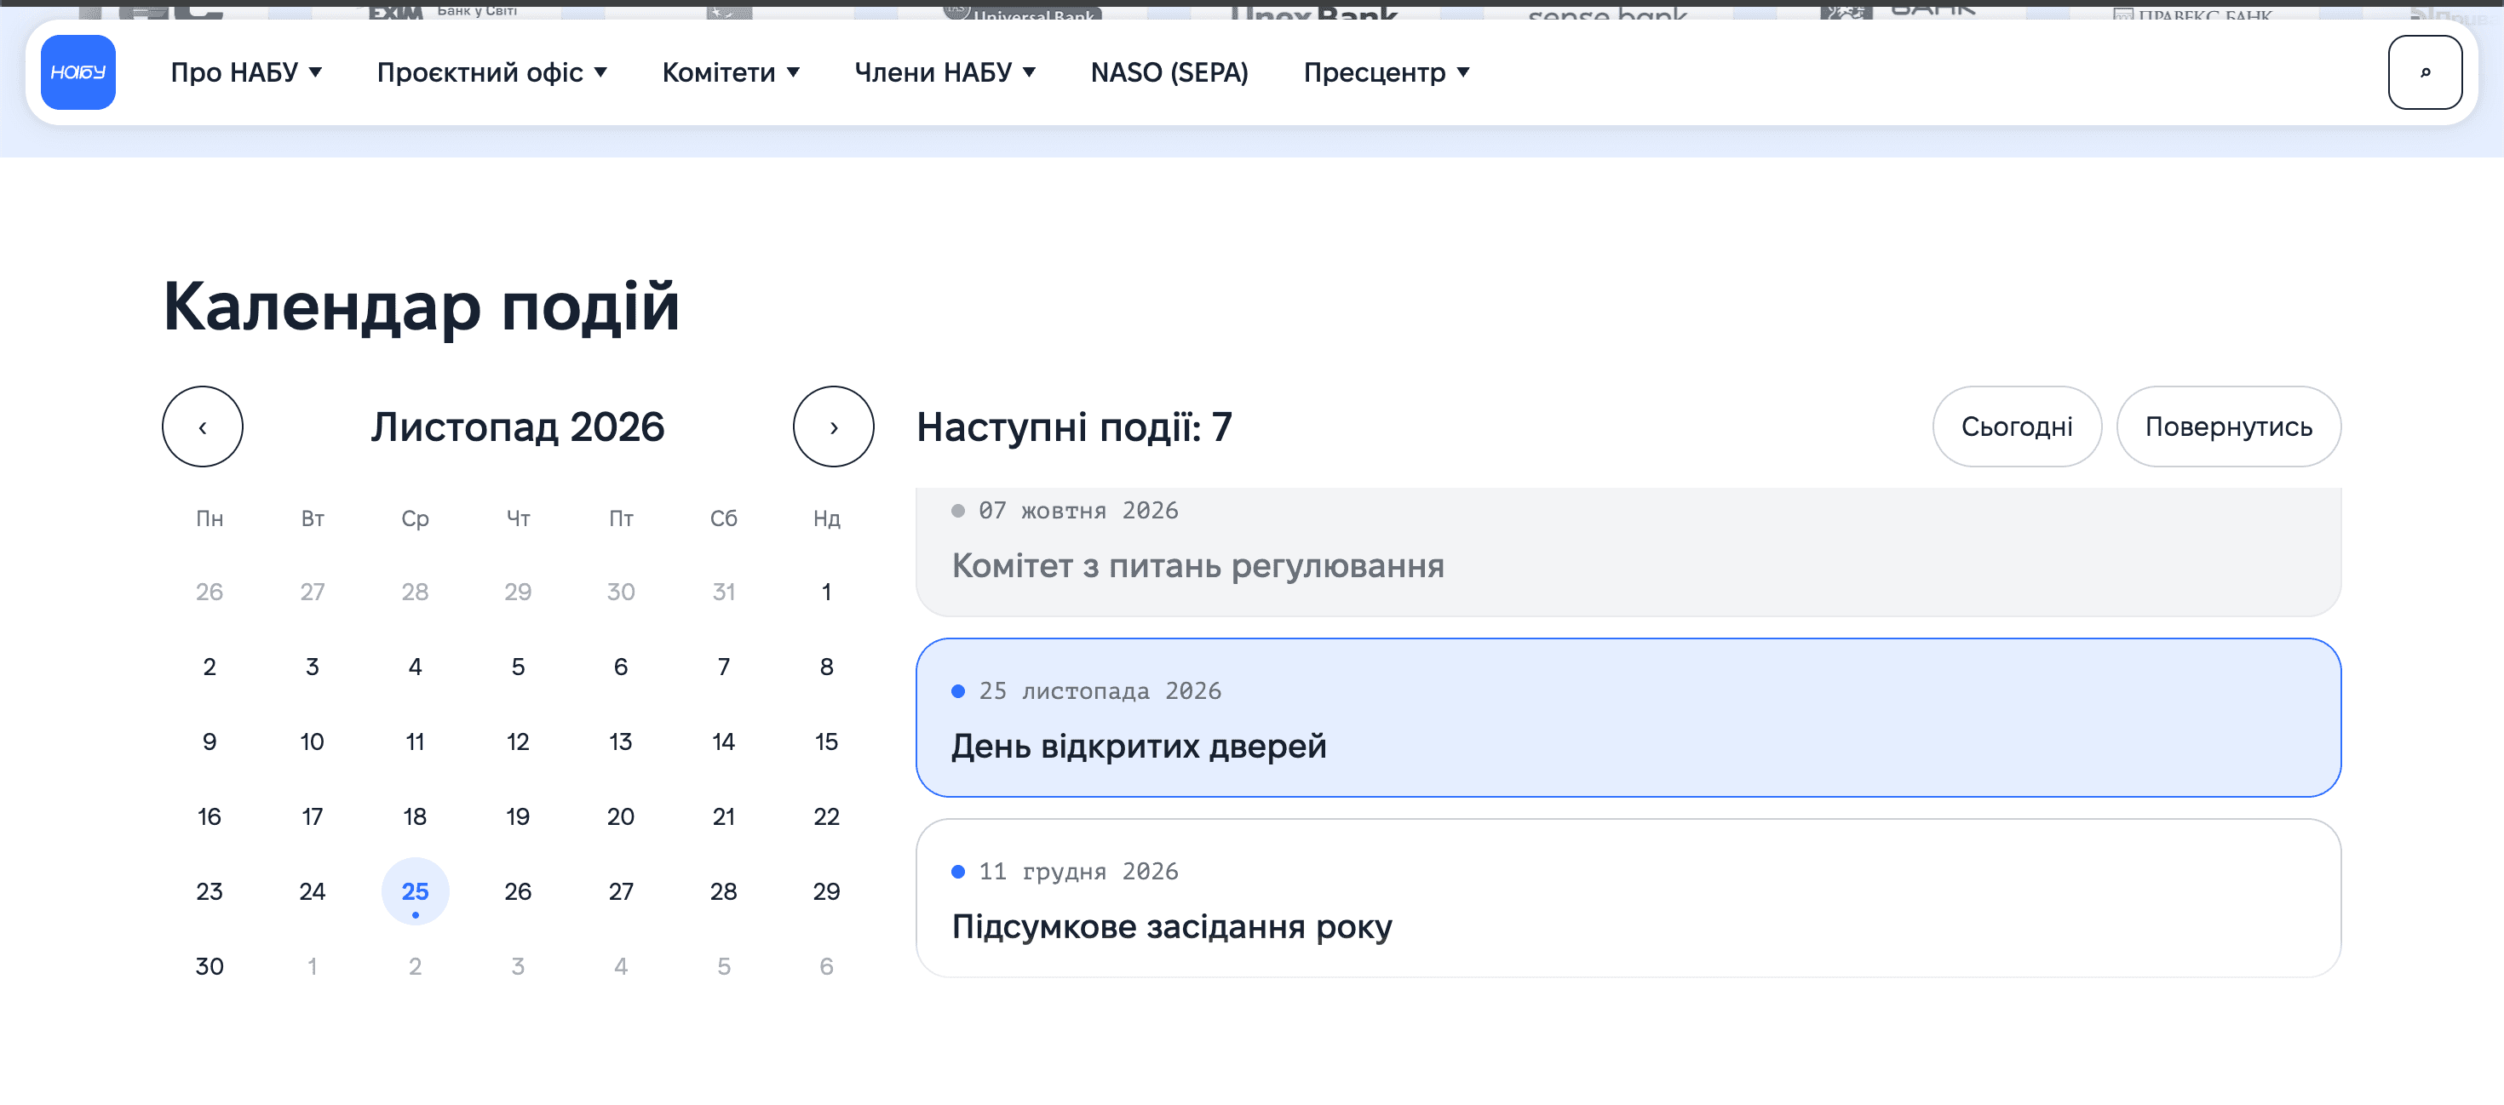Select calendar day 16
This screenshot has height=1105, width=2504.
pyautogui.click(x=209, y=816)
